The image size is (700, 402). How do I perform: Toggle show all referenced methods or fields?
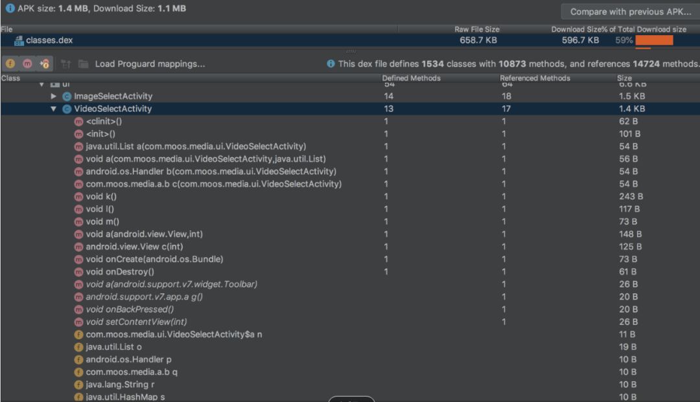[x=44, y=63]
